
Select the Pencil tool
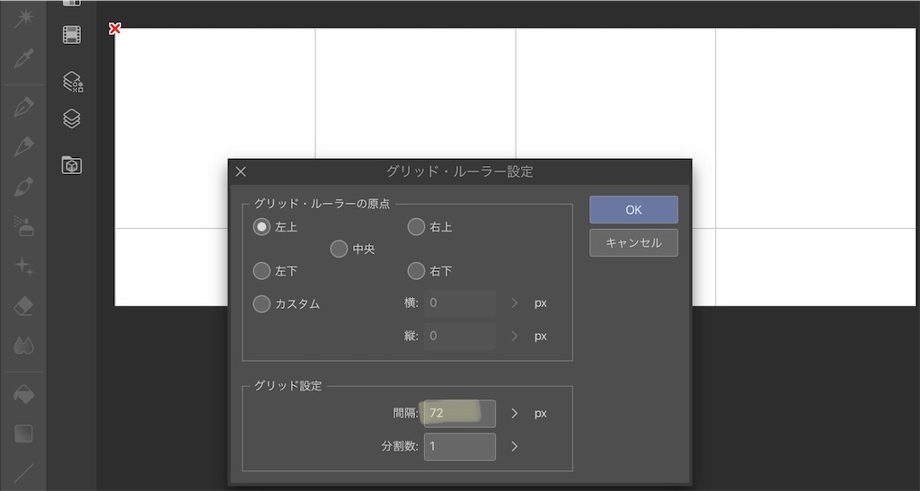(x=23, y=146)
